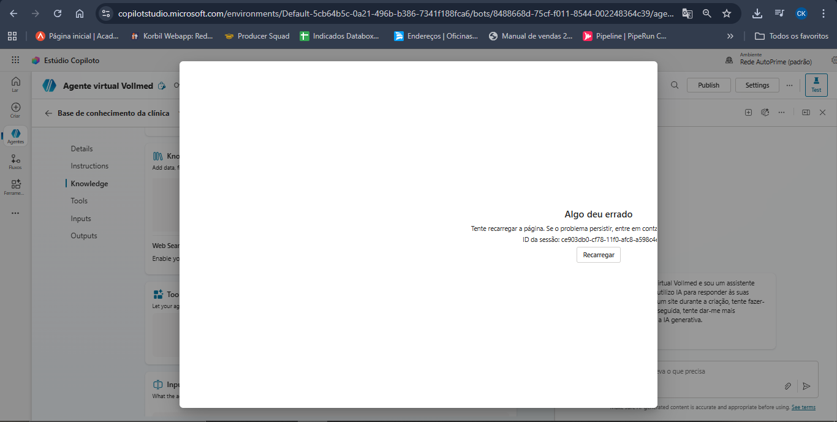This screenshot has height=422, width=837.
Task: Open the CK profile avatar
Action: (801, 13)
